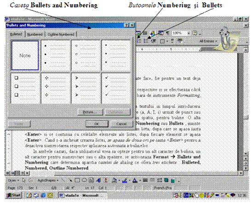Open the Draw menu dropdown

point(13,180)
